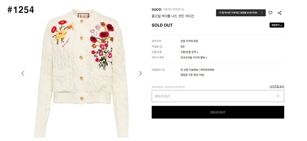Select the 플로럴 케이블 니트 코튼 가디건 title

tap(173, 16)
